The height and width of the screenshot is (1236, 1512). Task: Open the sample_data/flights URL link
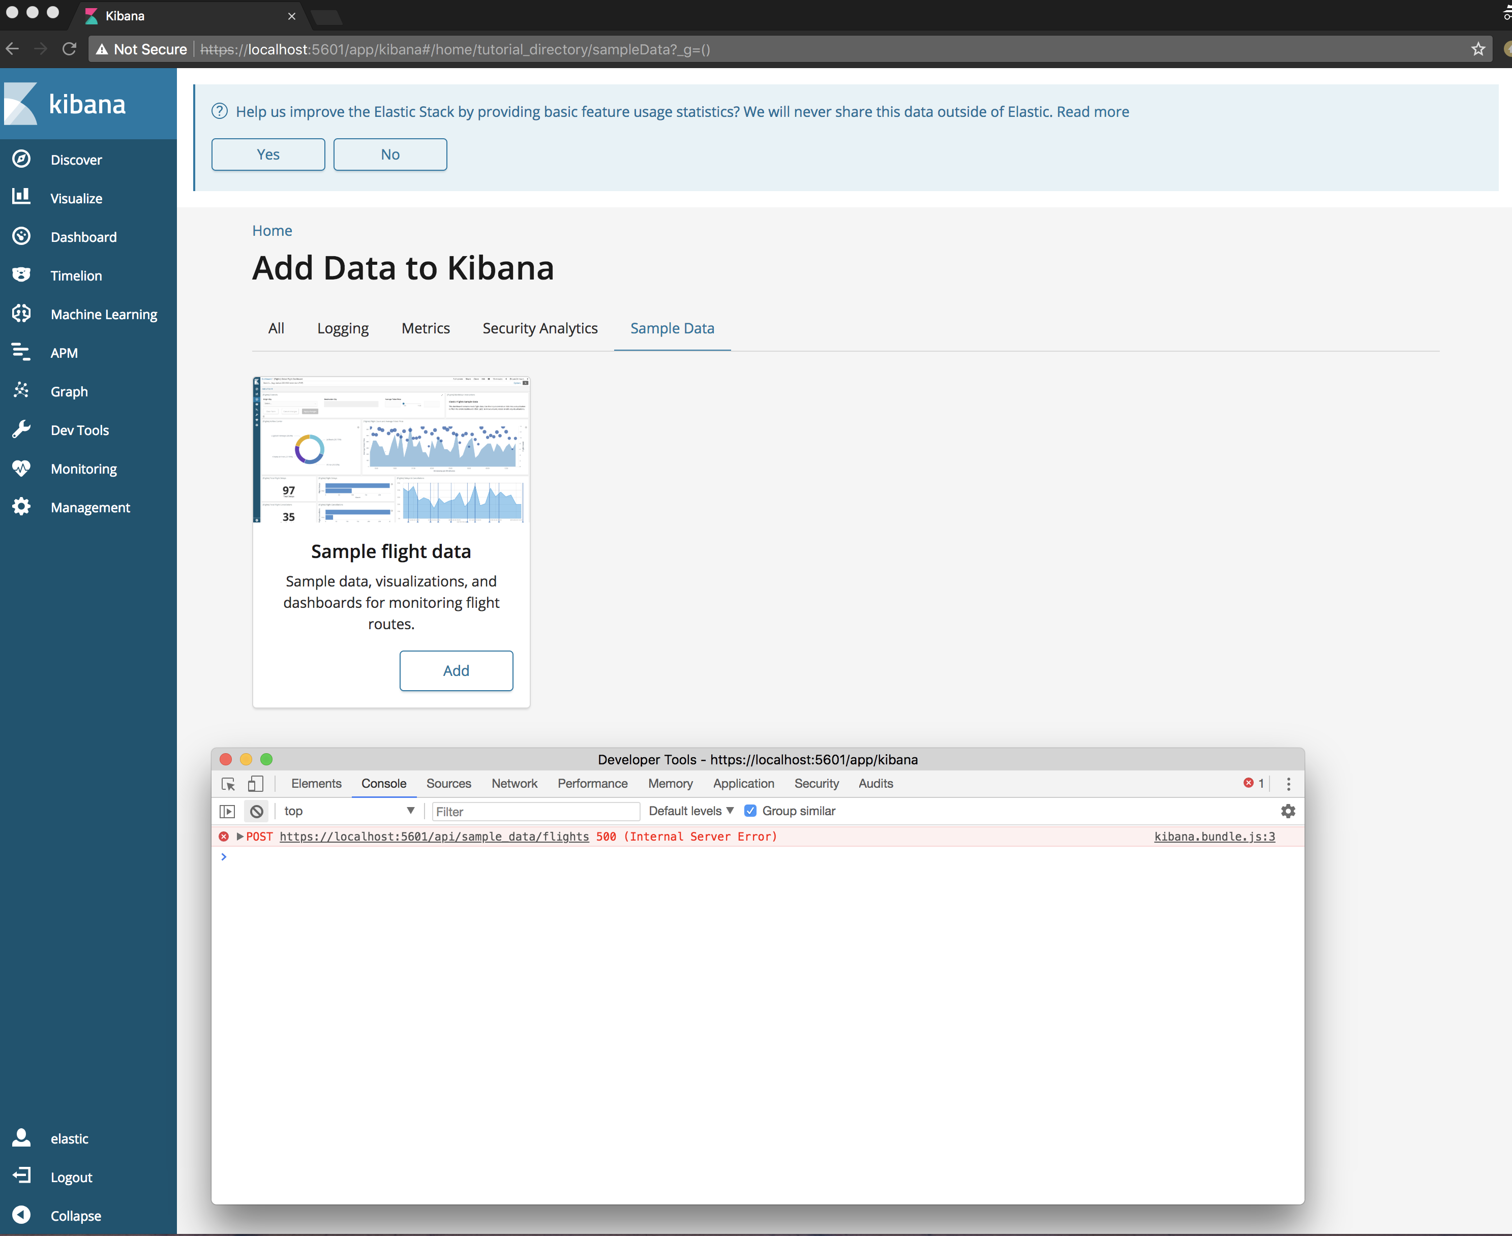(x=435, y=837)
